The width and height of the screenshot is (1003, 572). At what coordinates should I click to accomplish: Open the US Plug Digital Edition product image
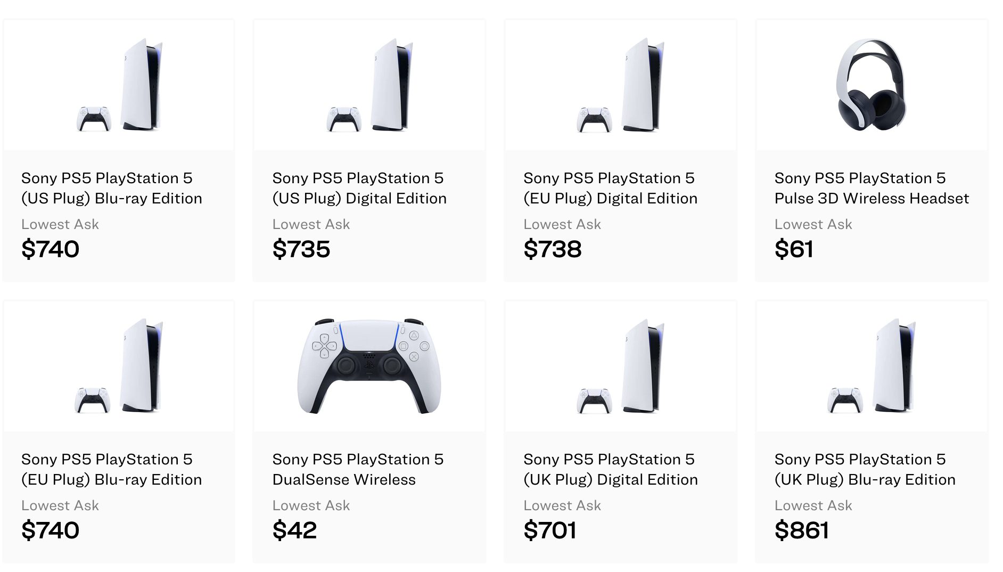[x=369, y=85]
